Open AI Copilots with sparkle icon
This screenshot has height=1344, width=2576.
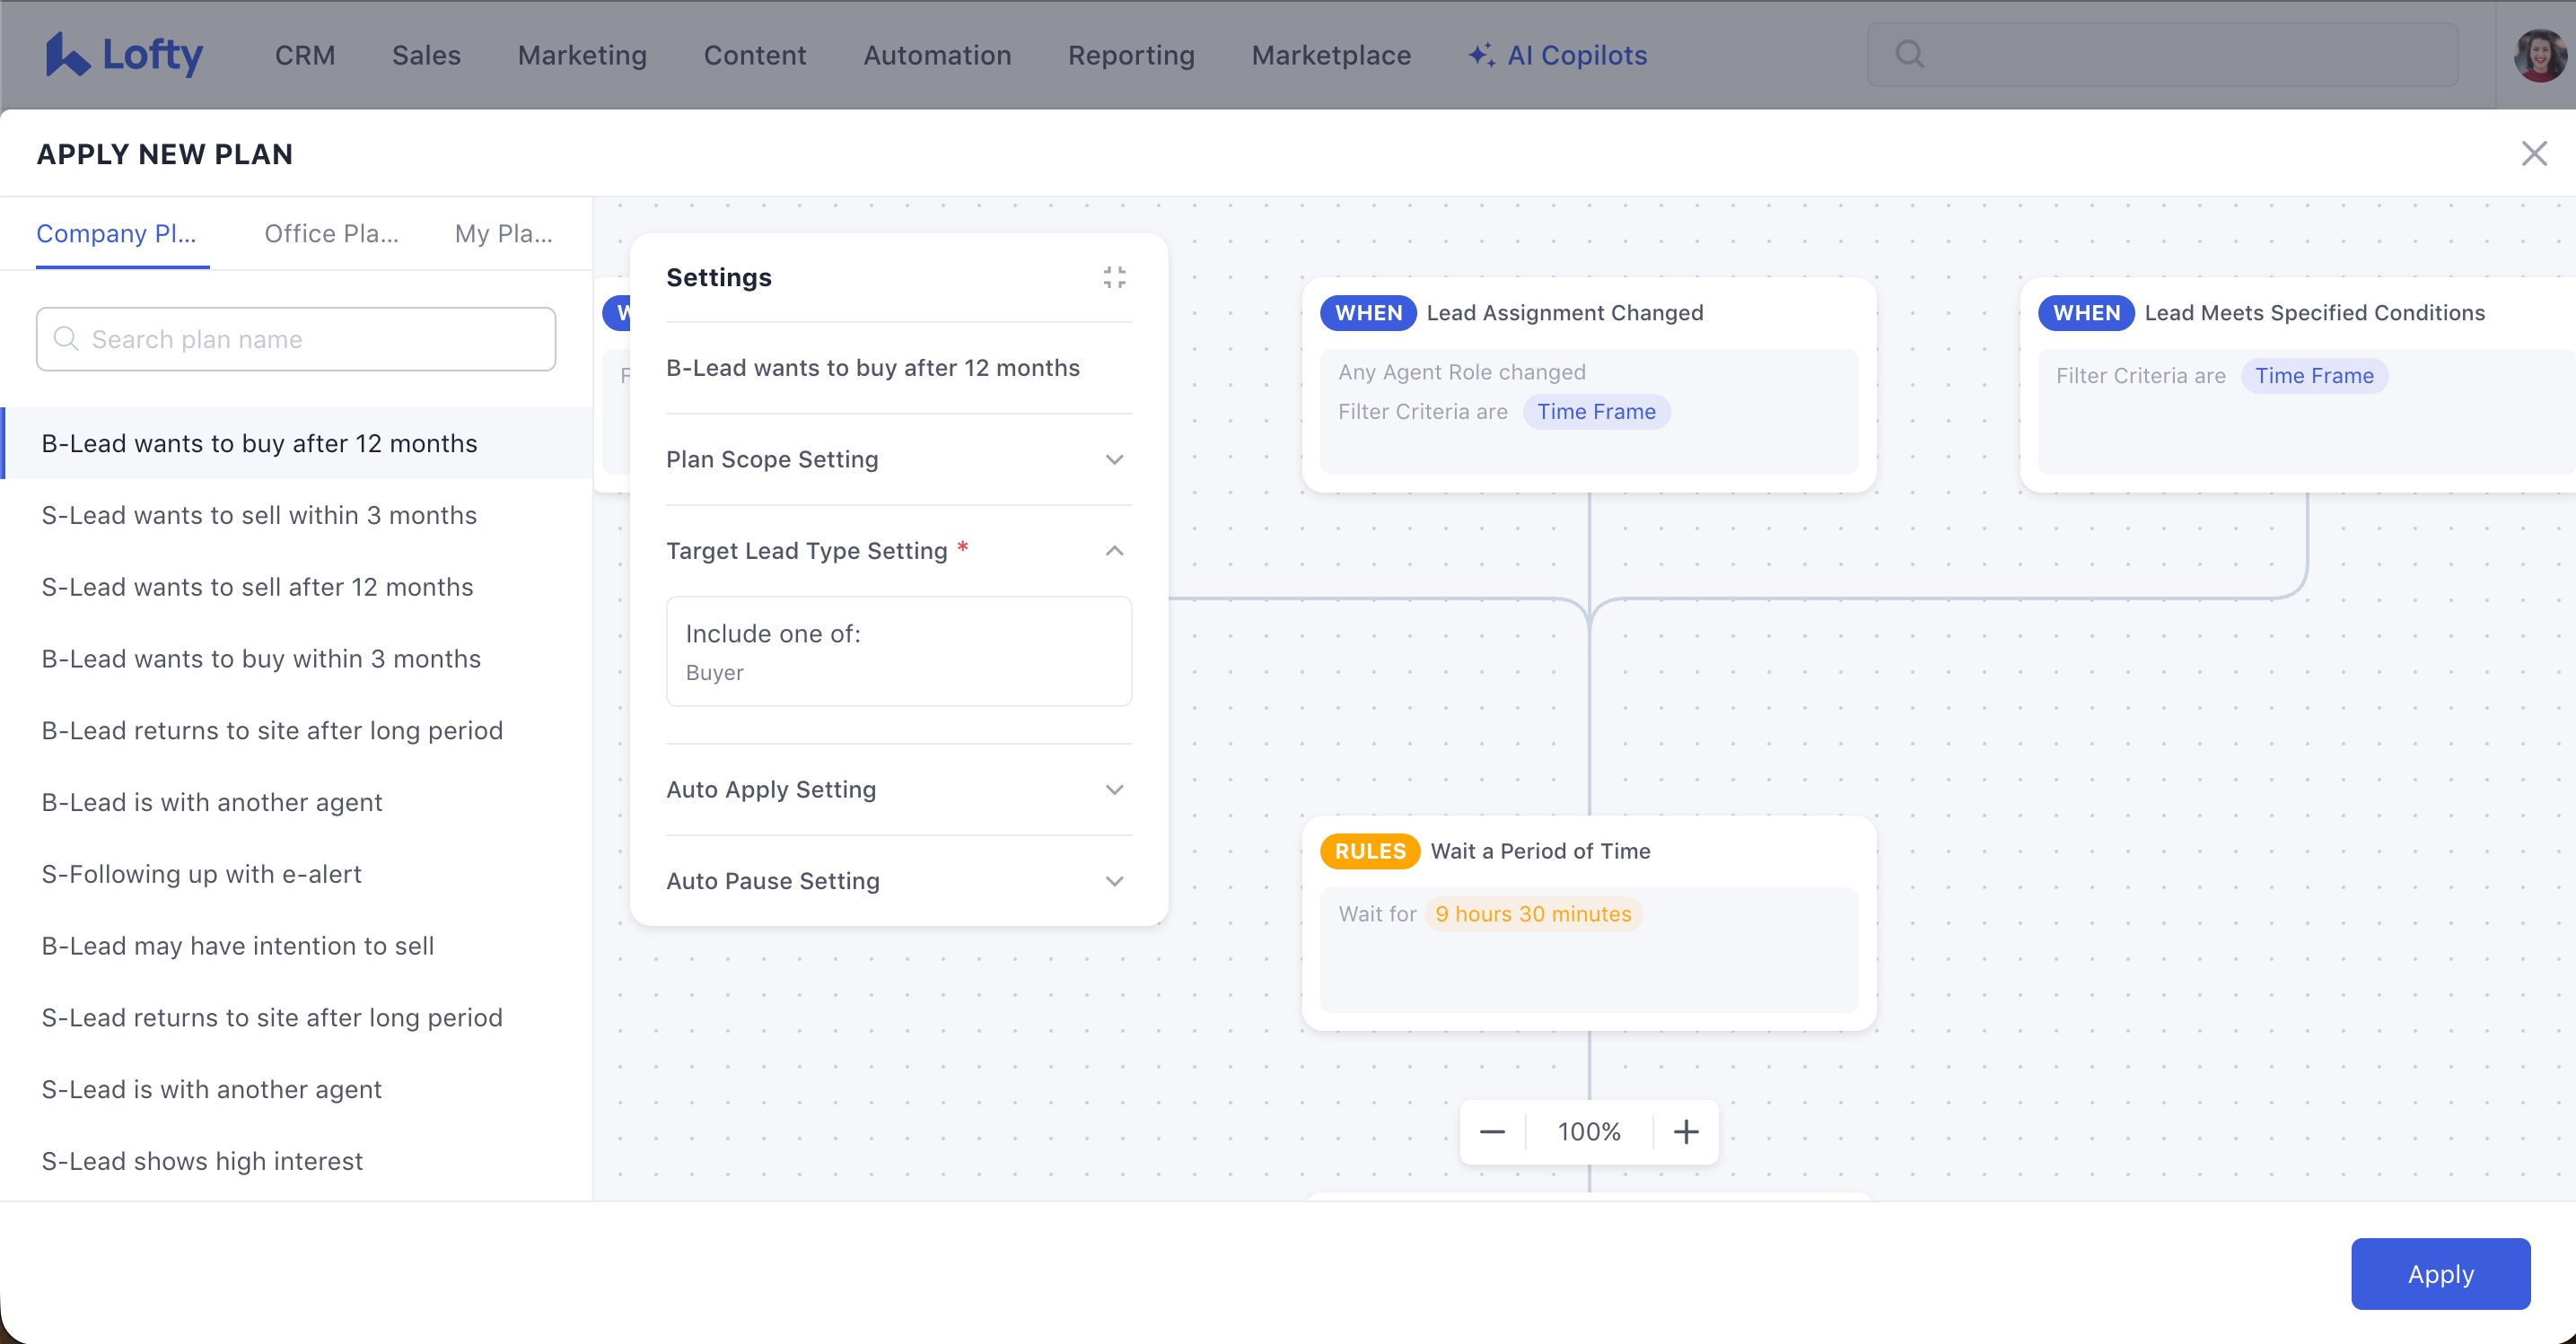click(x=1557, y=55)
